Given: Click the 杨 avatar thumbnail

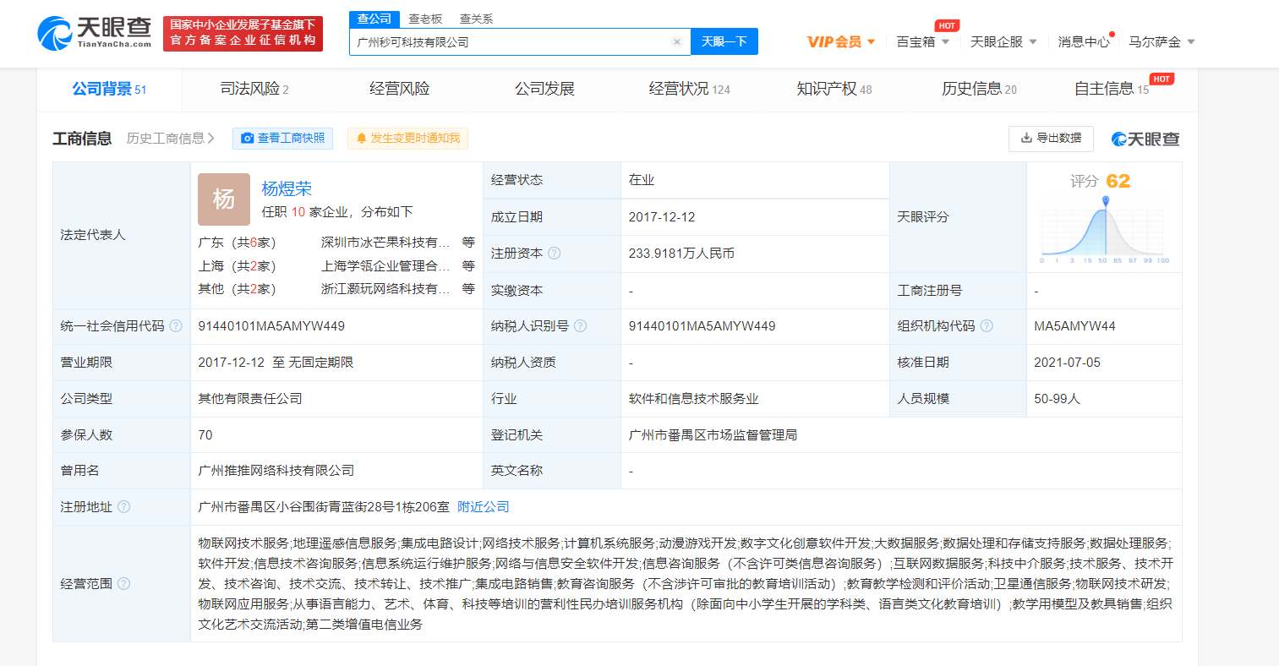Looking at the screenshot, I should pyautogui.click(x=224, y=199).
